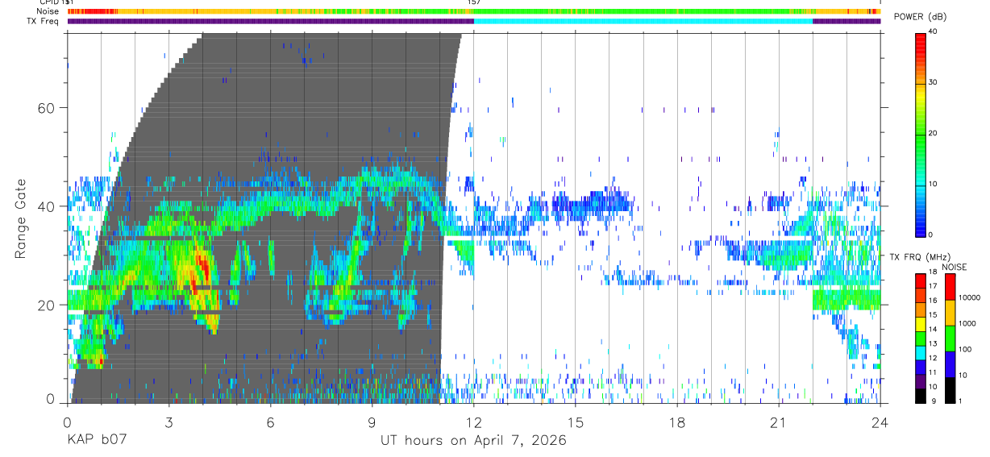This screenshot has width=990, height=457.
Task: Click the '20' tick on the POWER colorbar
Action: (933, 133)
